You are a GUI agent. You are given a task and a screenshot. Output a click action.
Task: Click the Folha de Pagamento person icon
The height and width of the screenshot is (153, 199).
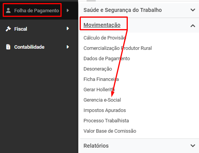click(x=8, y=10)
